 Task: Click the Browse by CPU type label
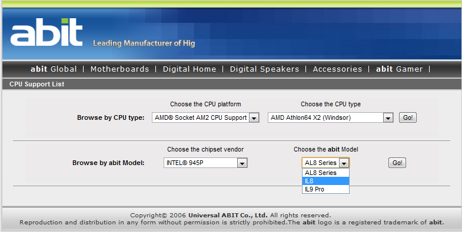(111, 117)
